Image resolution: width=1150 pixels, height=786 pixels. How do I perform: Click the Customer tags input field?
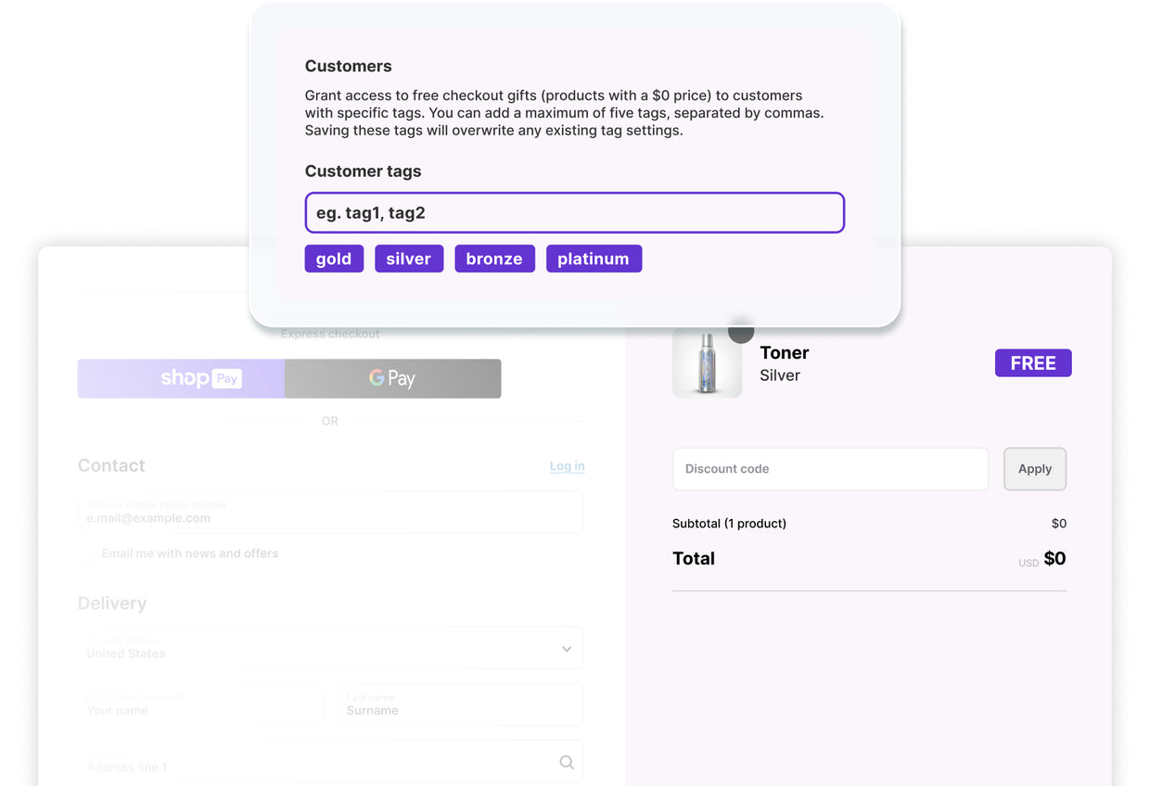click(x=574, y=213)
